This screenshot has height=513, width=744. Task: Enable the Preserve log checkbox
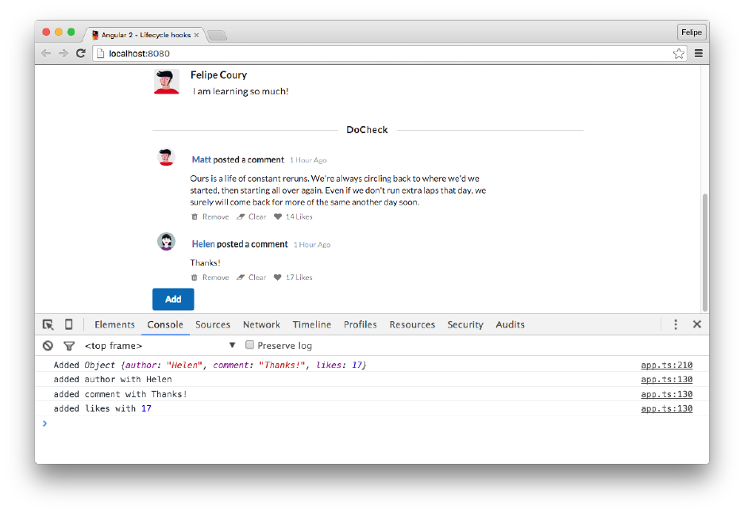tap(249, 345)
